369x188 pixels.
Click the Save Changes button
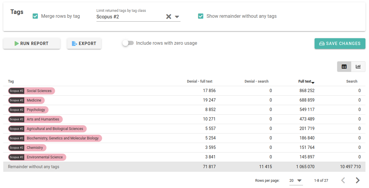coord(340,44)
